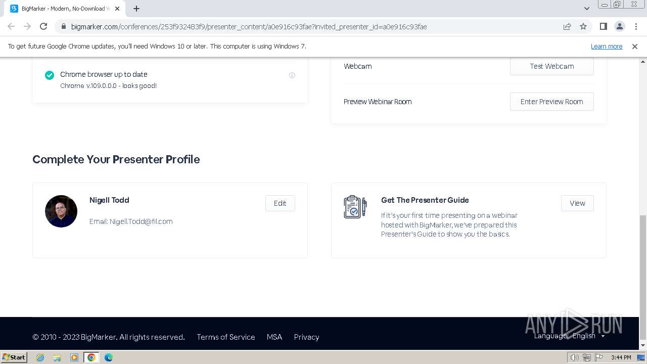This screenshot has width=647, height=364.
Task: Open the Windows Start menu
Action: 14,357
